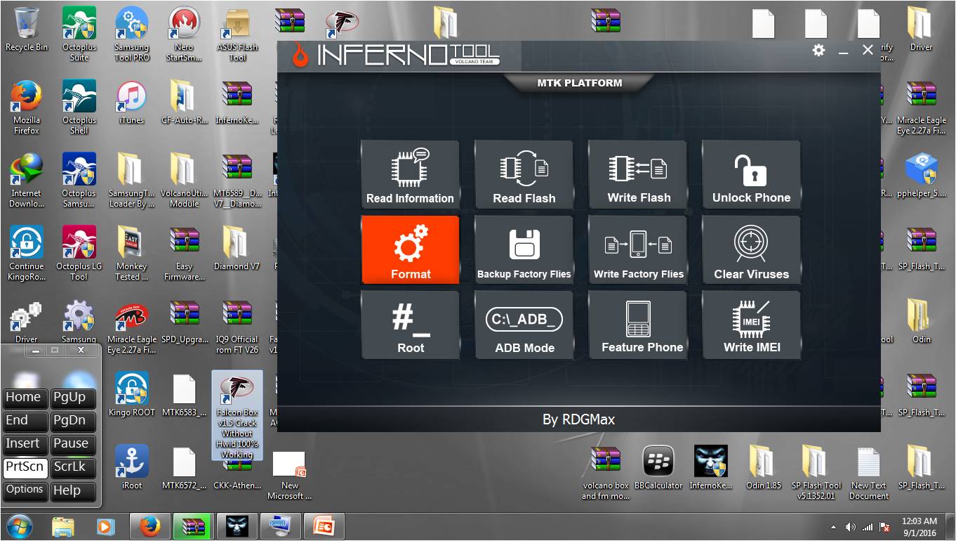956x541 pixels.
Task: Select the MTK PLATFORM tab
Action: click(x=580, y=83)
